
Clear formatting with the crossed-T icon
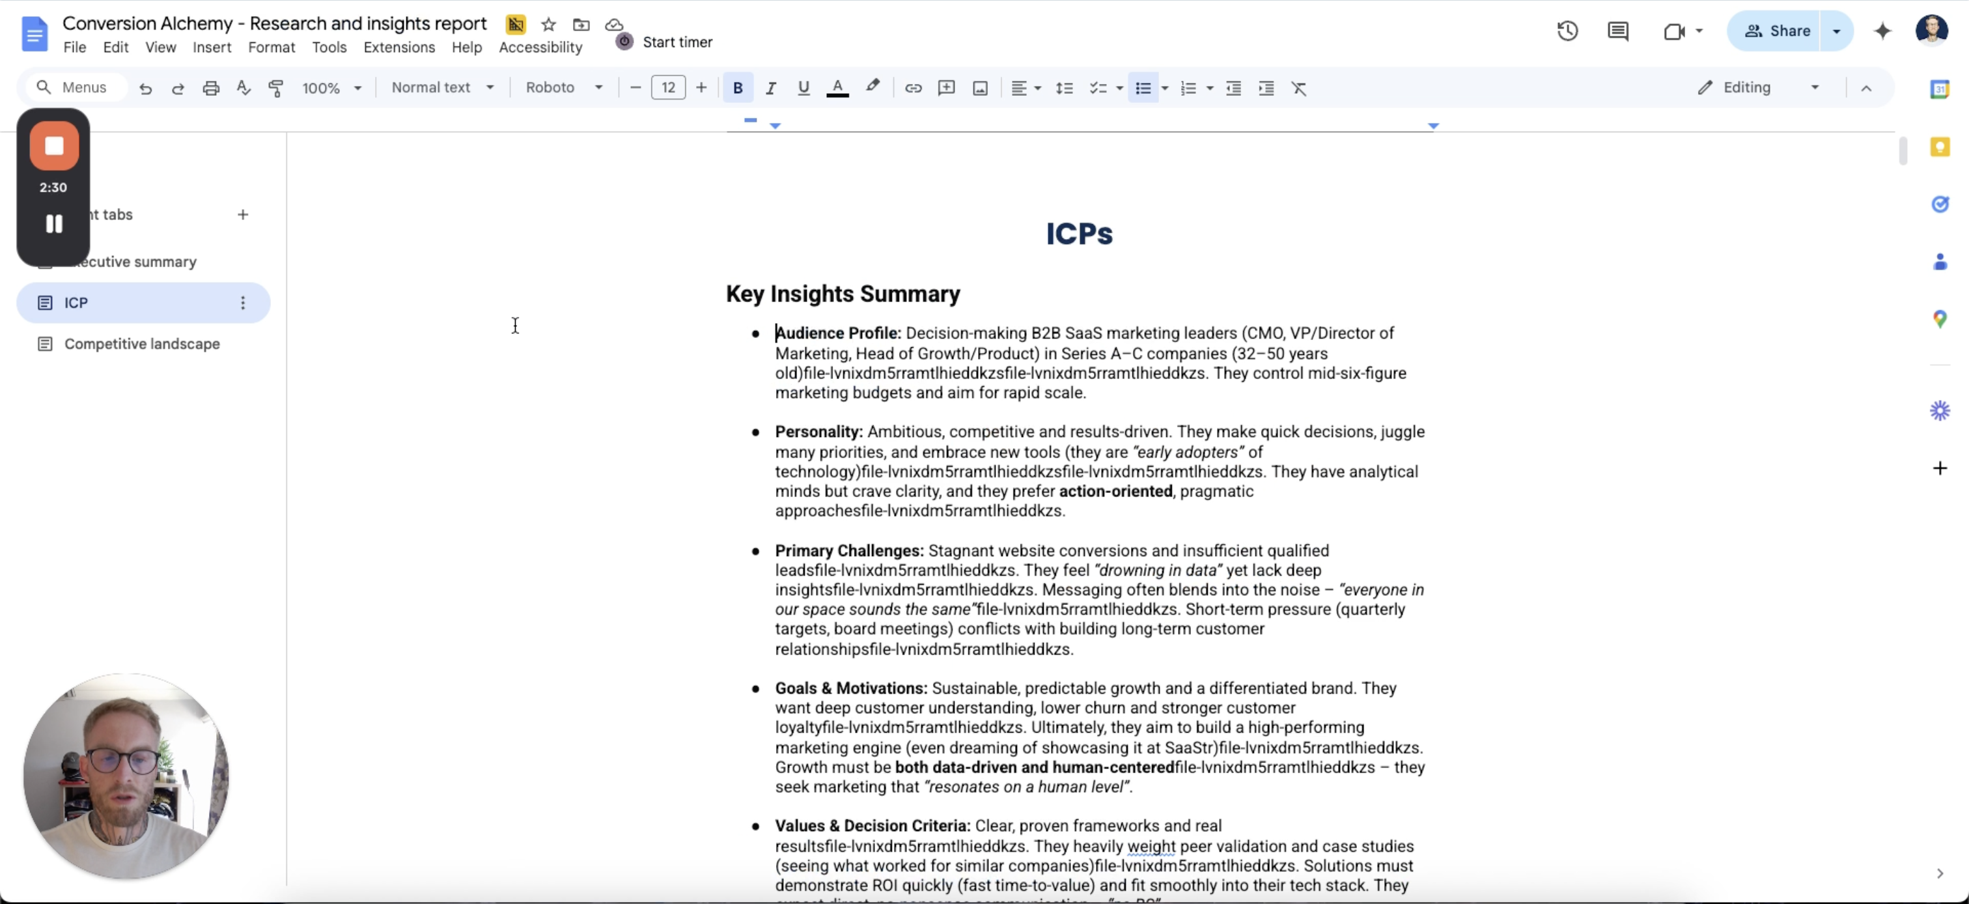(1298, 88)
